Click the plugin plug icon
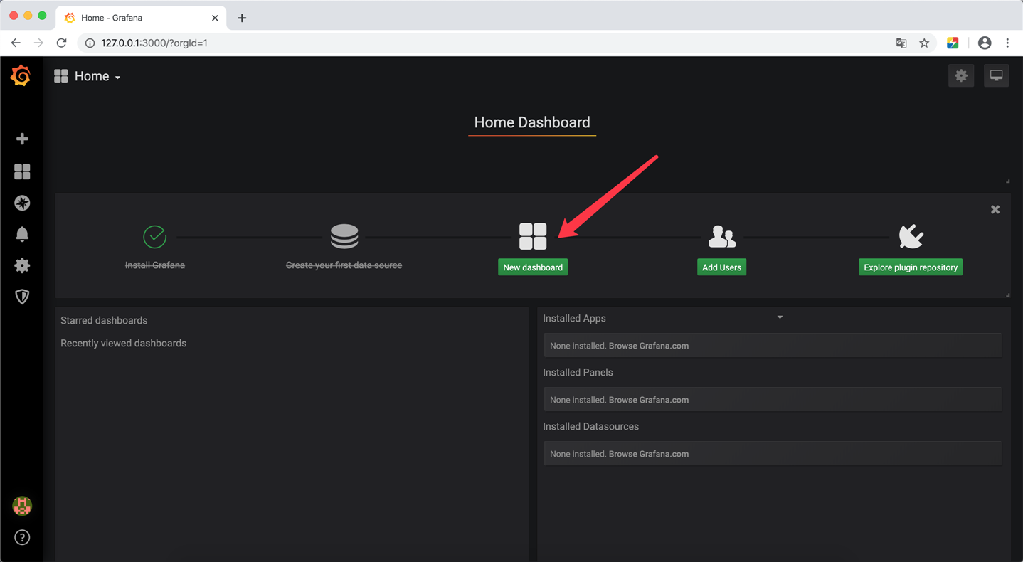The width and height of the screenshot is (1023, 562). coord(911,236)
